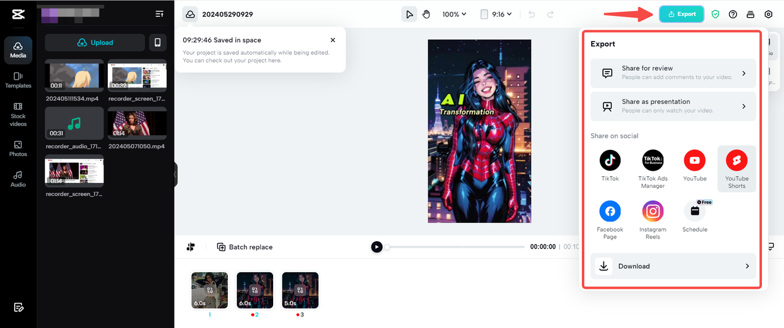Click the undo arrow
Image resolution: width=784 pixels, height=328 pixels.
pyautogui.click(x=532, y=14)
